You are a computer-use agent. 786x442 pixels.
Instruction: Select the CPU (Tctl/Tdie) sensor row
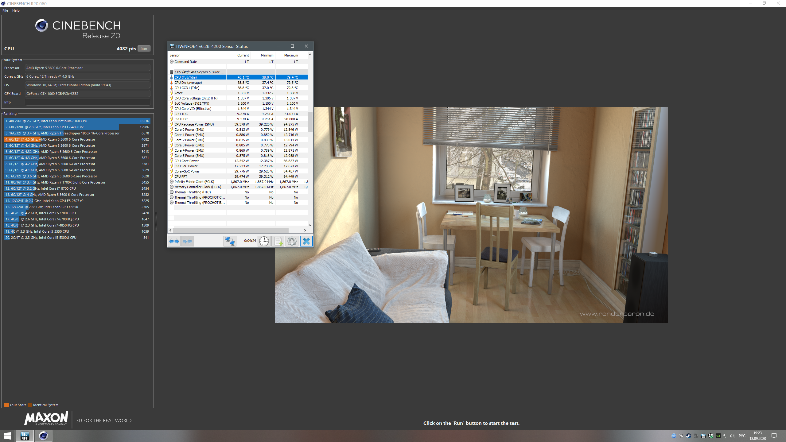tap(200, 77)
